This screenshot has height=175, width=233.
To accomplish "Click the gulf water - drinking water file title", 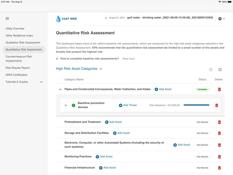I will (170, 18).
